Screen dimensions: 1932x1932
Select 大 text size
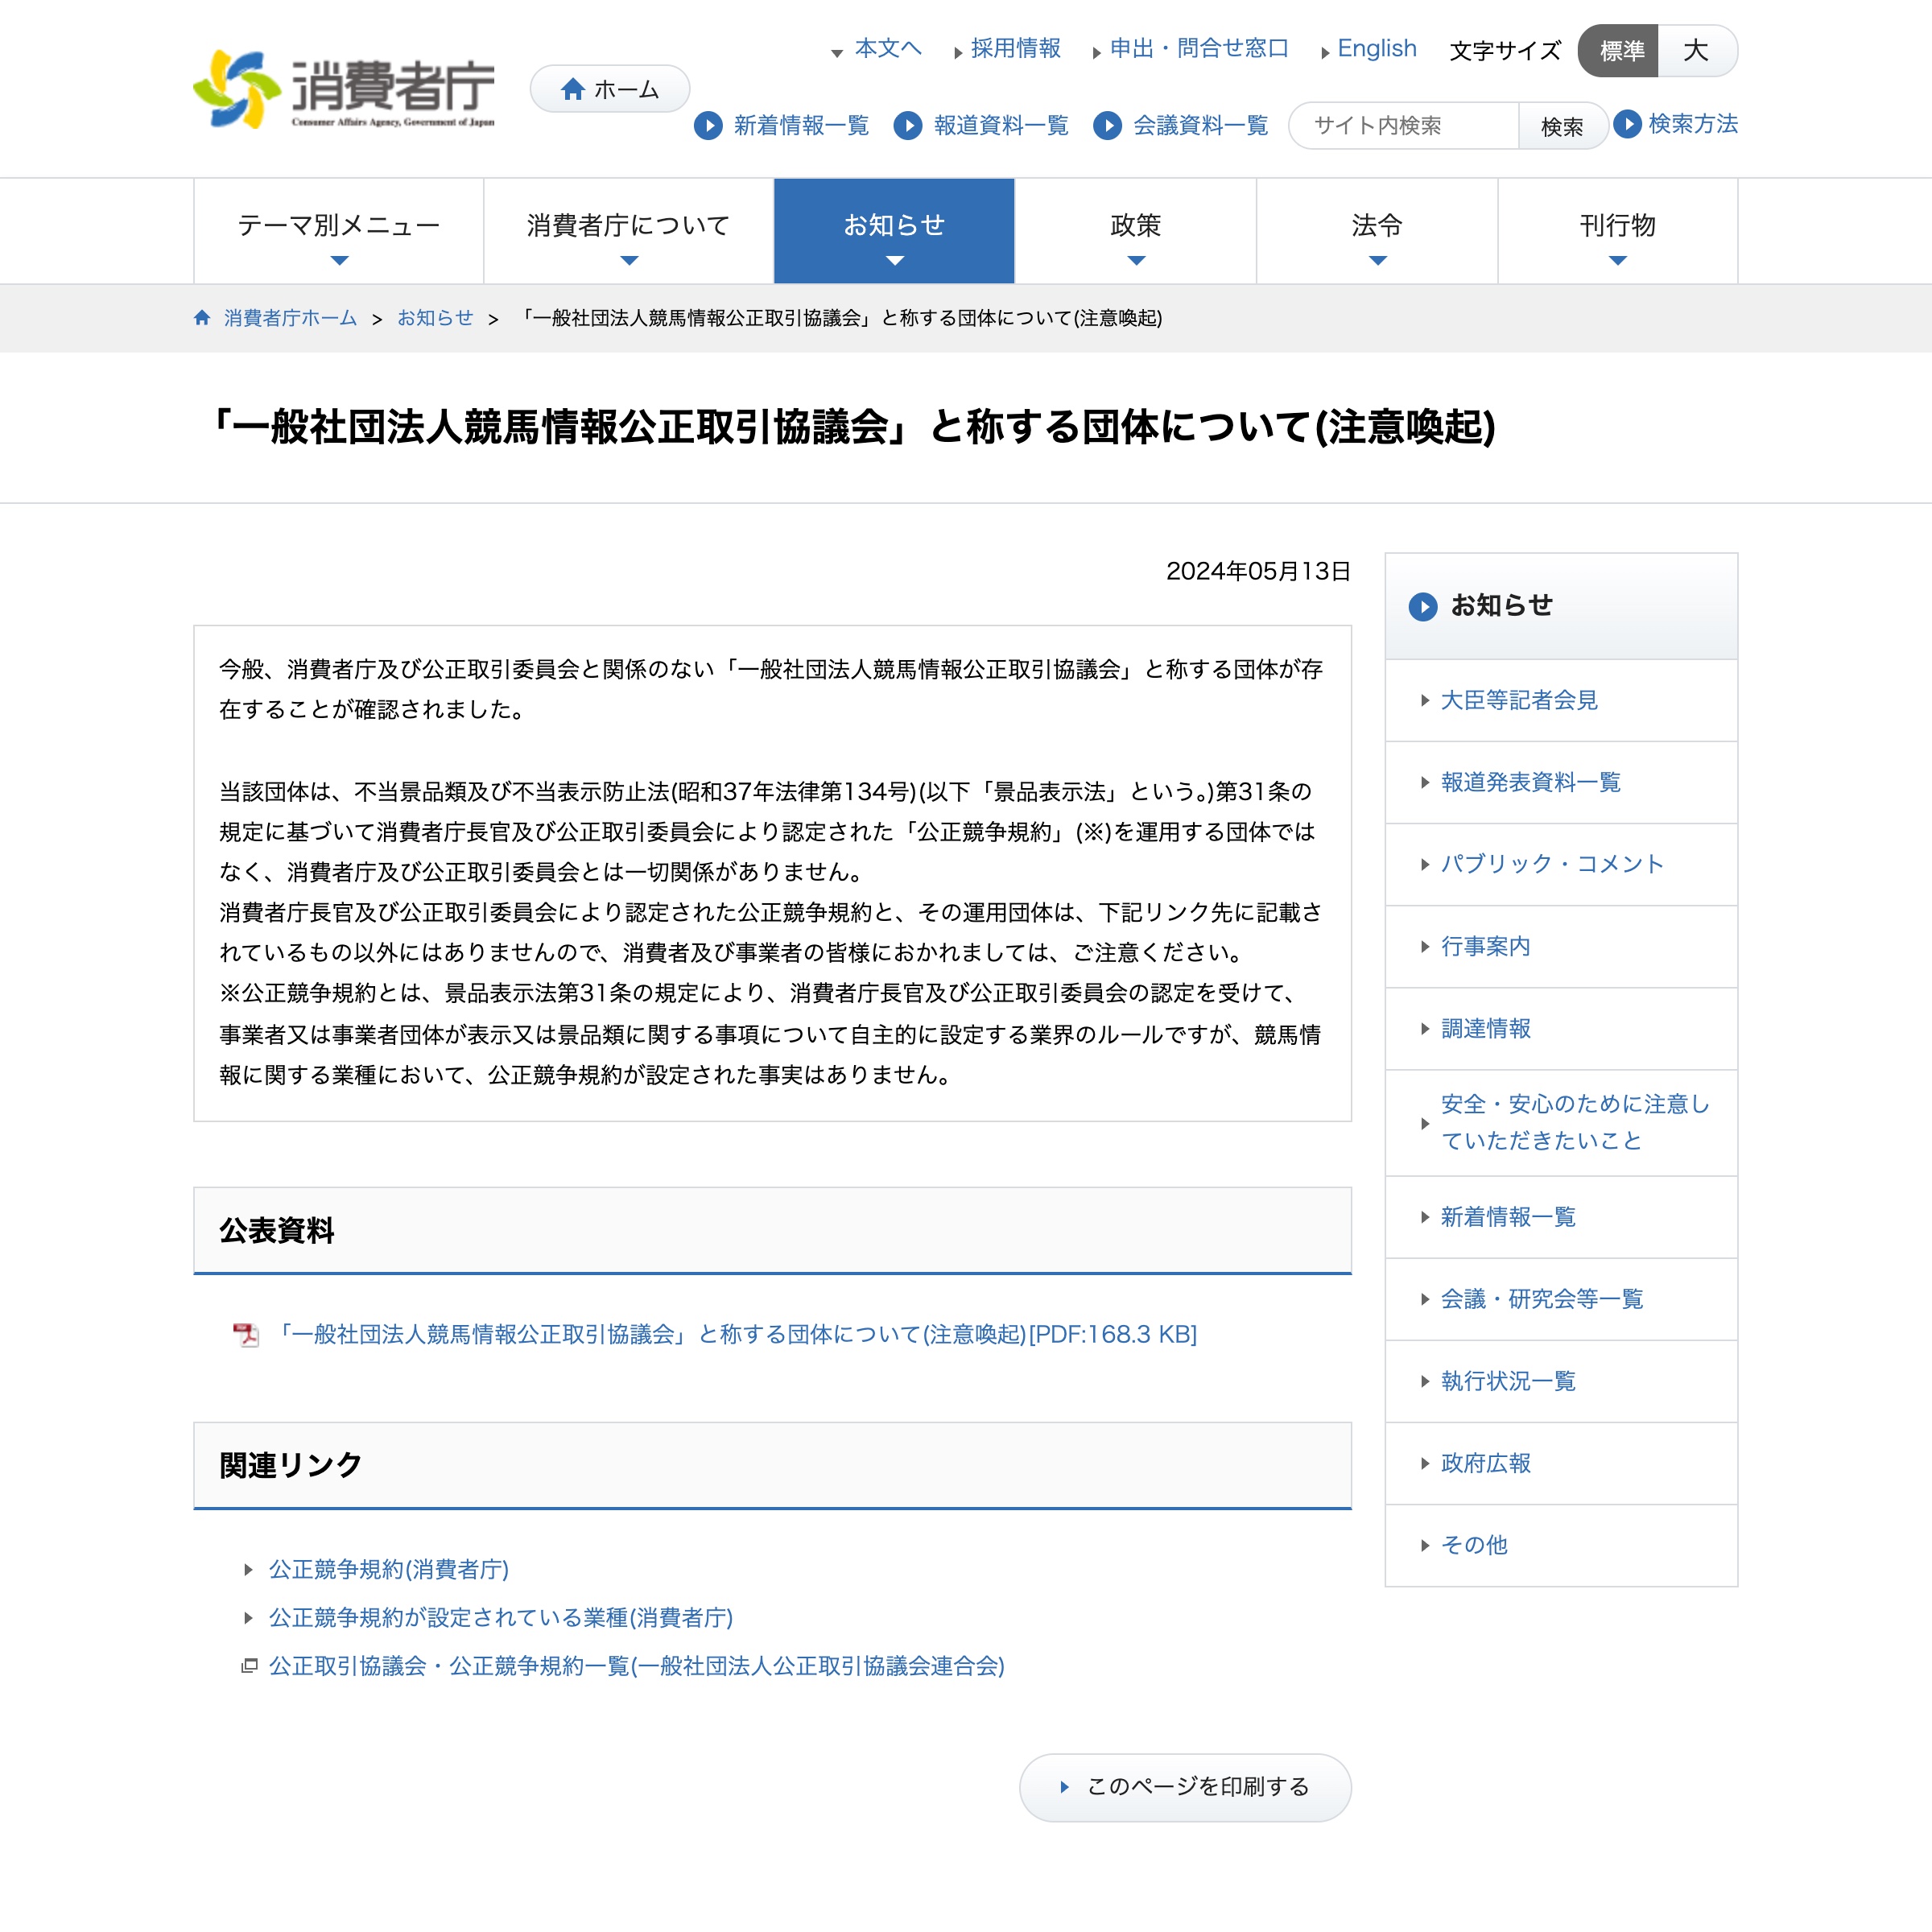(x=1697, y=51)
